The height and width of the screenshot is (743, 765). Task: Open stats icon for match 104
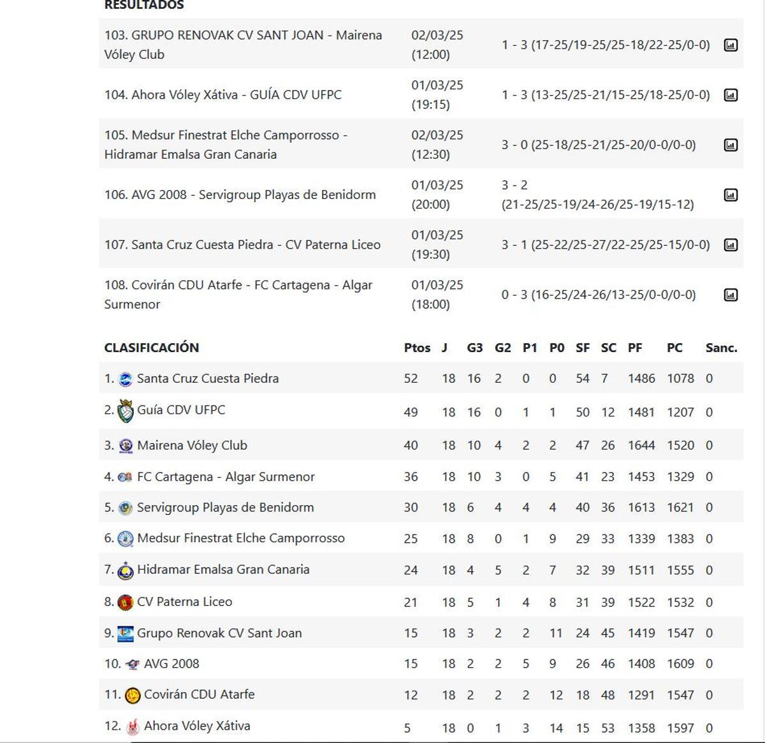tap(731, 95)
